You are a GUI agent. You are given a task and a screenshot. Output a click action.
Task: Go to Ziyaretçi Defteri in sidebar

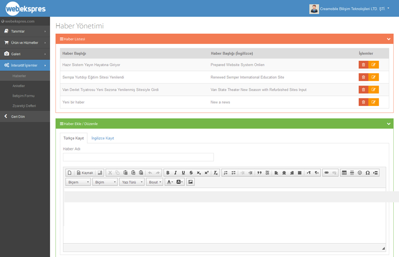click(x=24, y=106)
